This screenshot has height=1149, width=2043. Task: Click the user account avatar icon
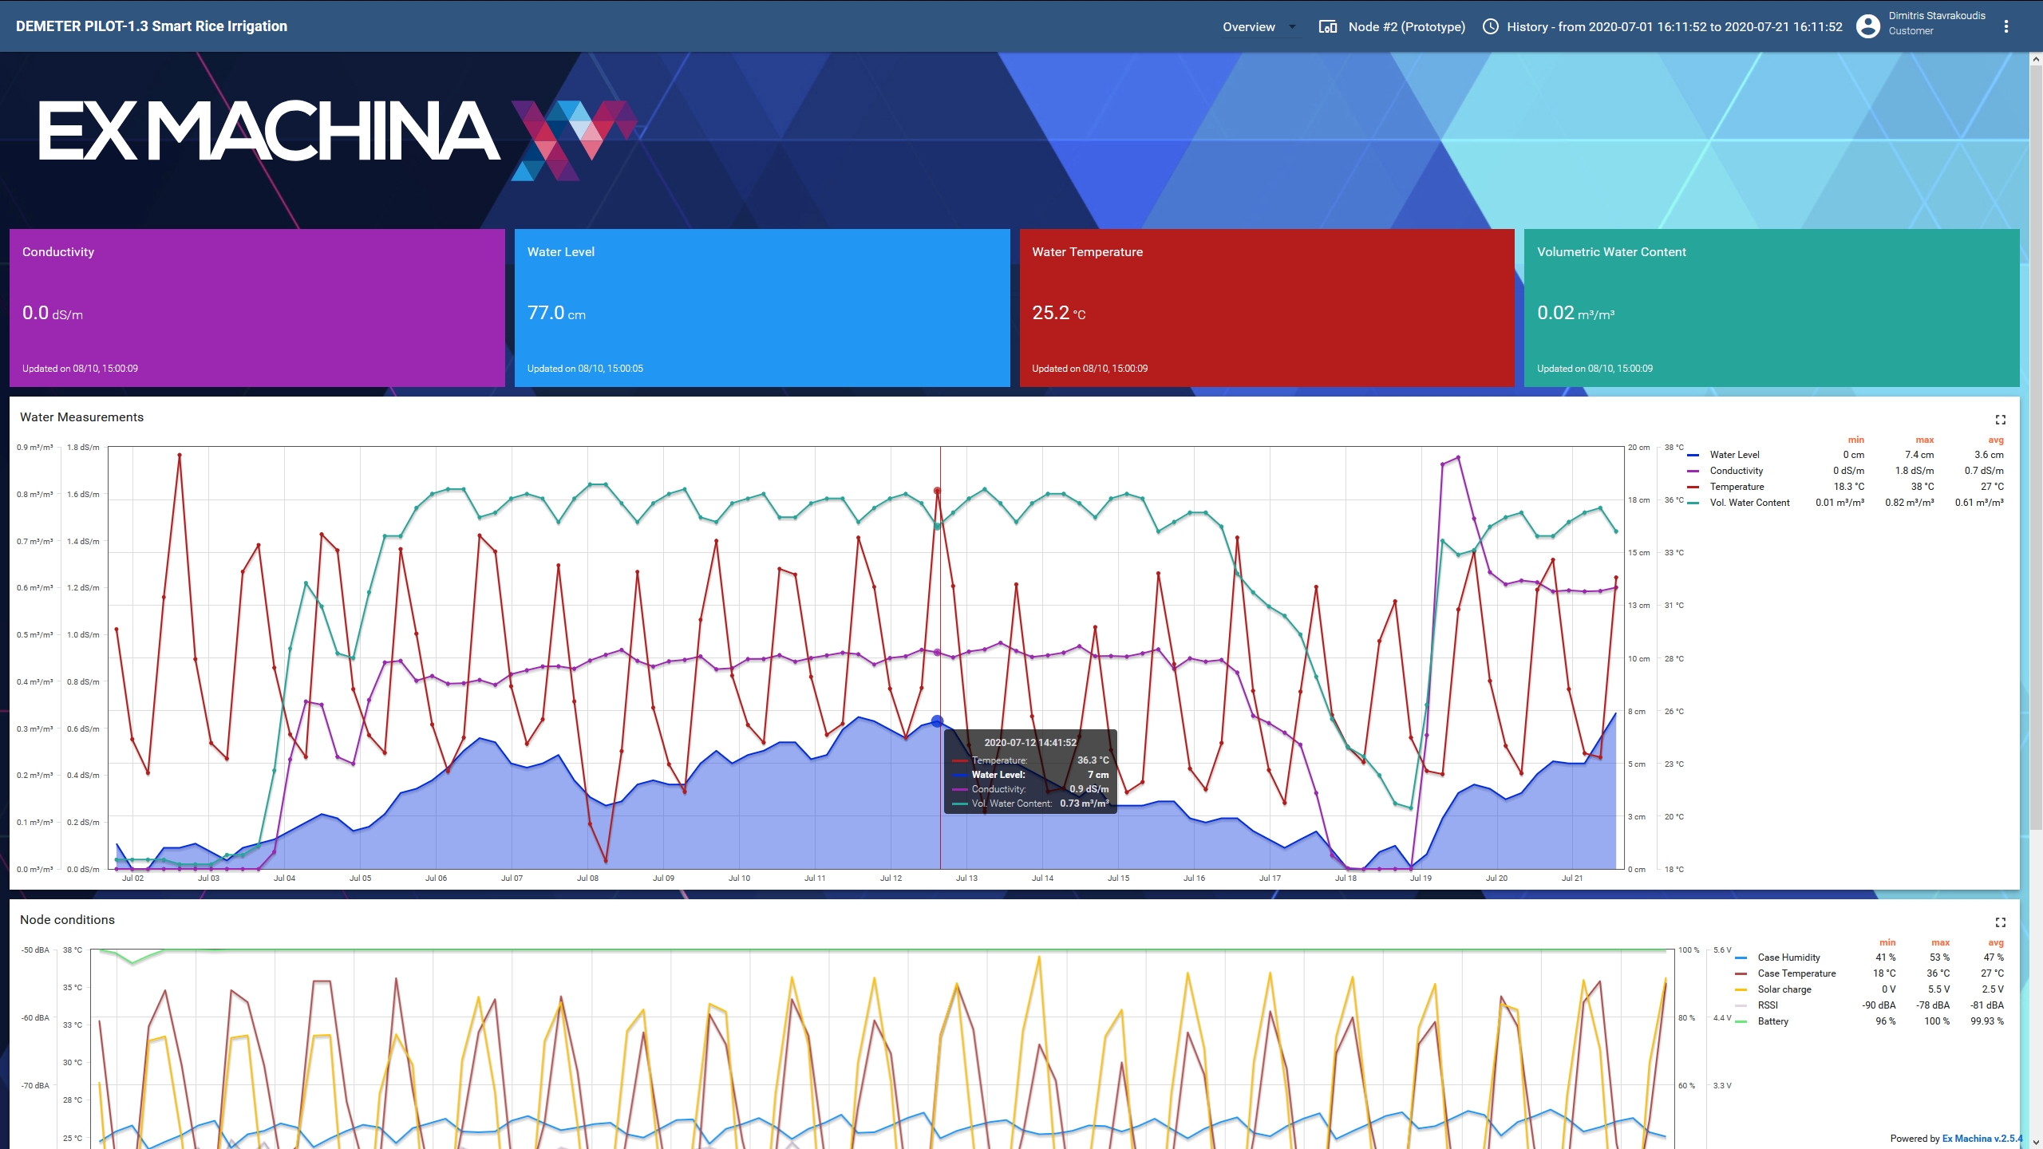(x=1867, y=26)
